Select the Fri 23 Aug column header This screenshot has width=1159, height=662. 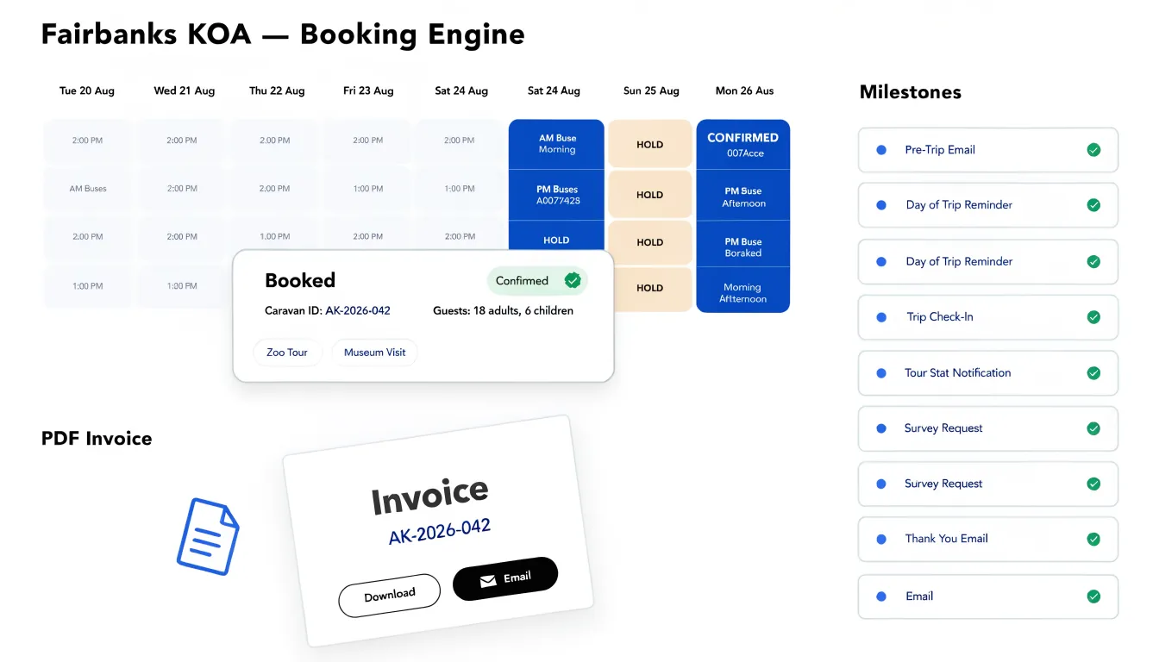(x=368, y=91)
